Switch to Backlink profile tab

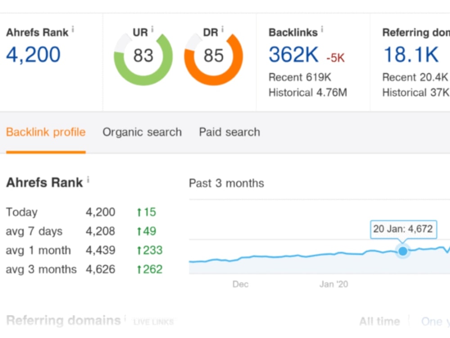point(46,132)
